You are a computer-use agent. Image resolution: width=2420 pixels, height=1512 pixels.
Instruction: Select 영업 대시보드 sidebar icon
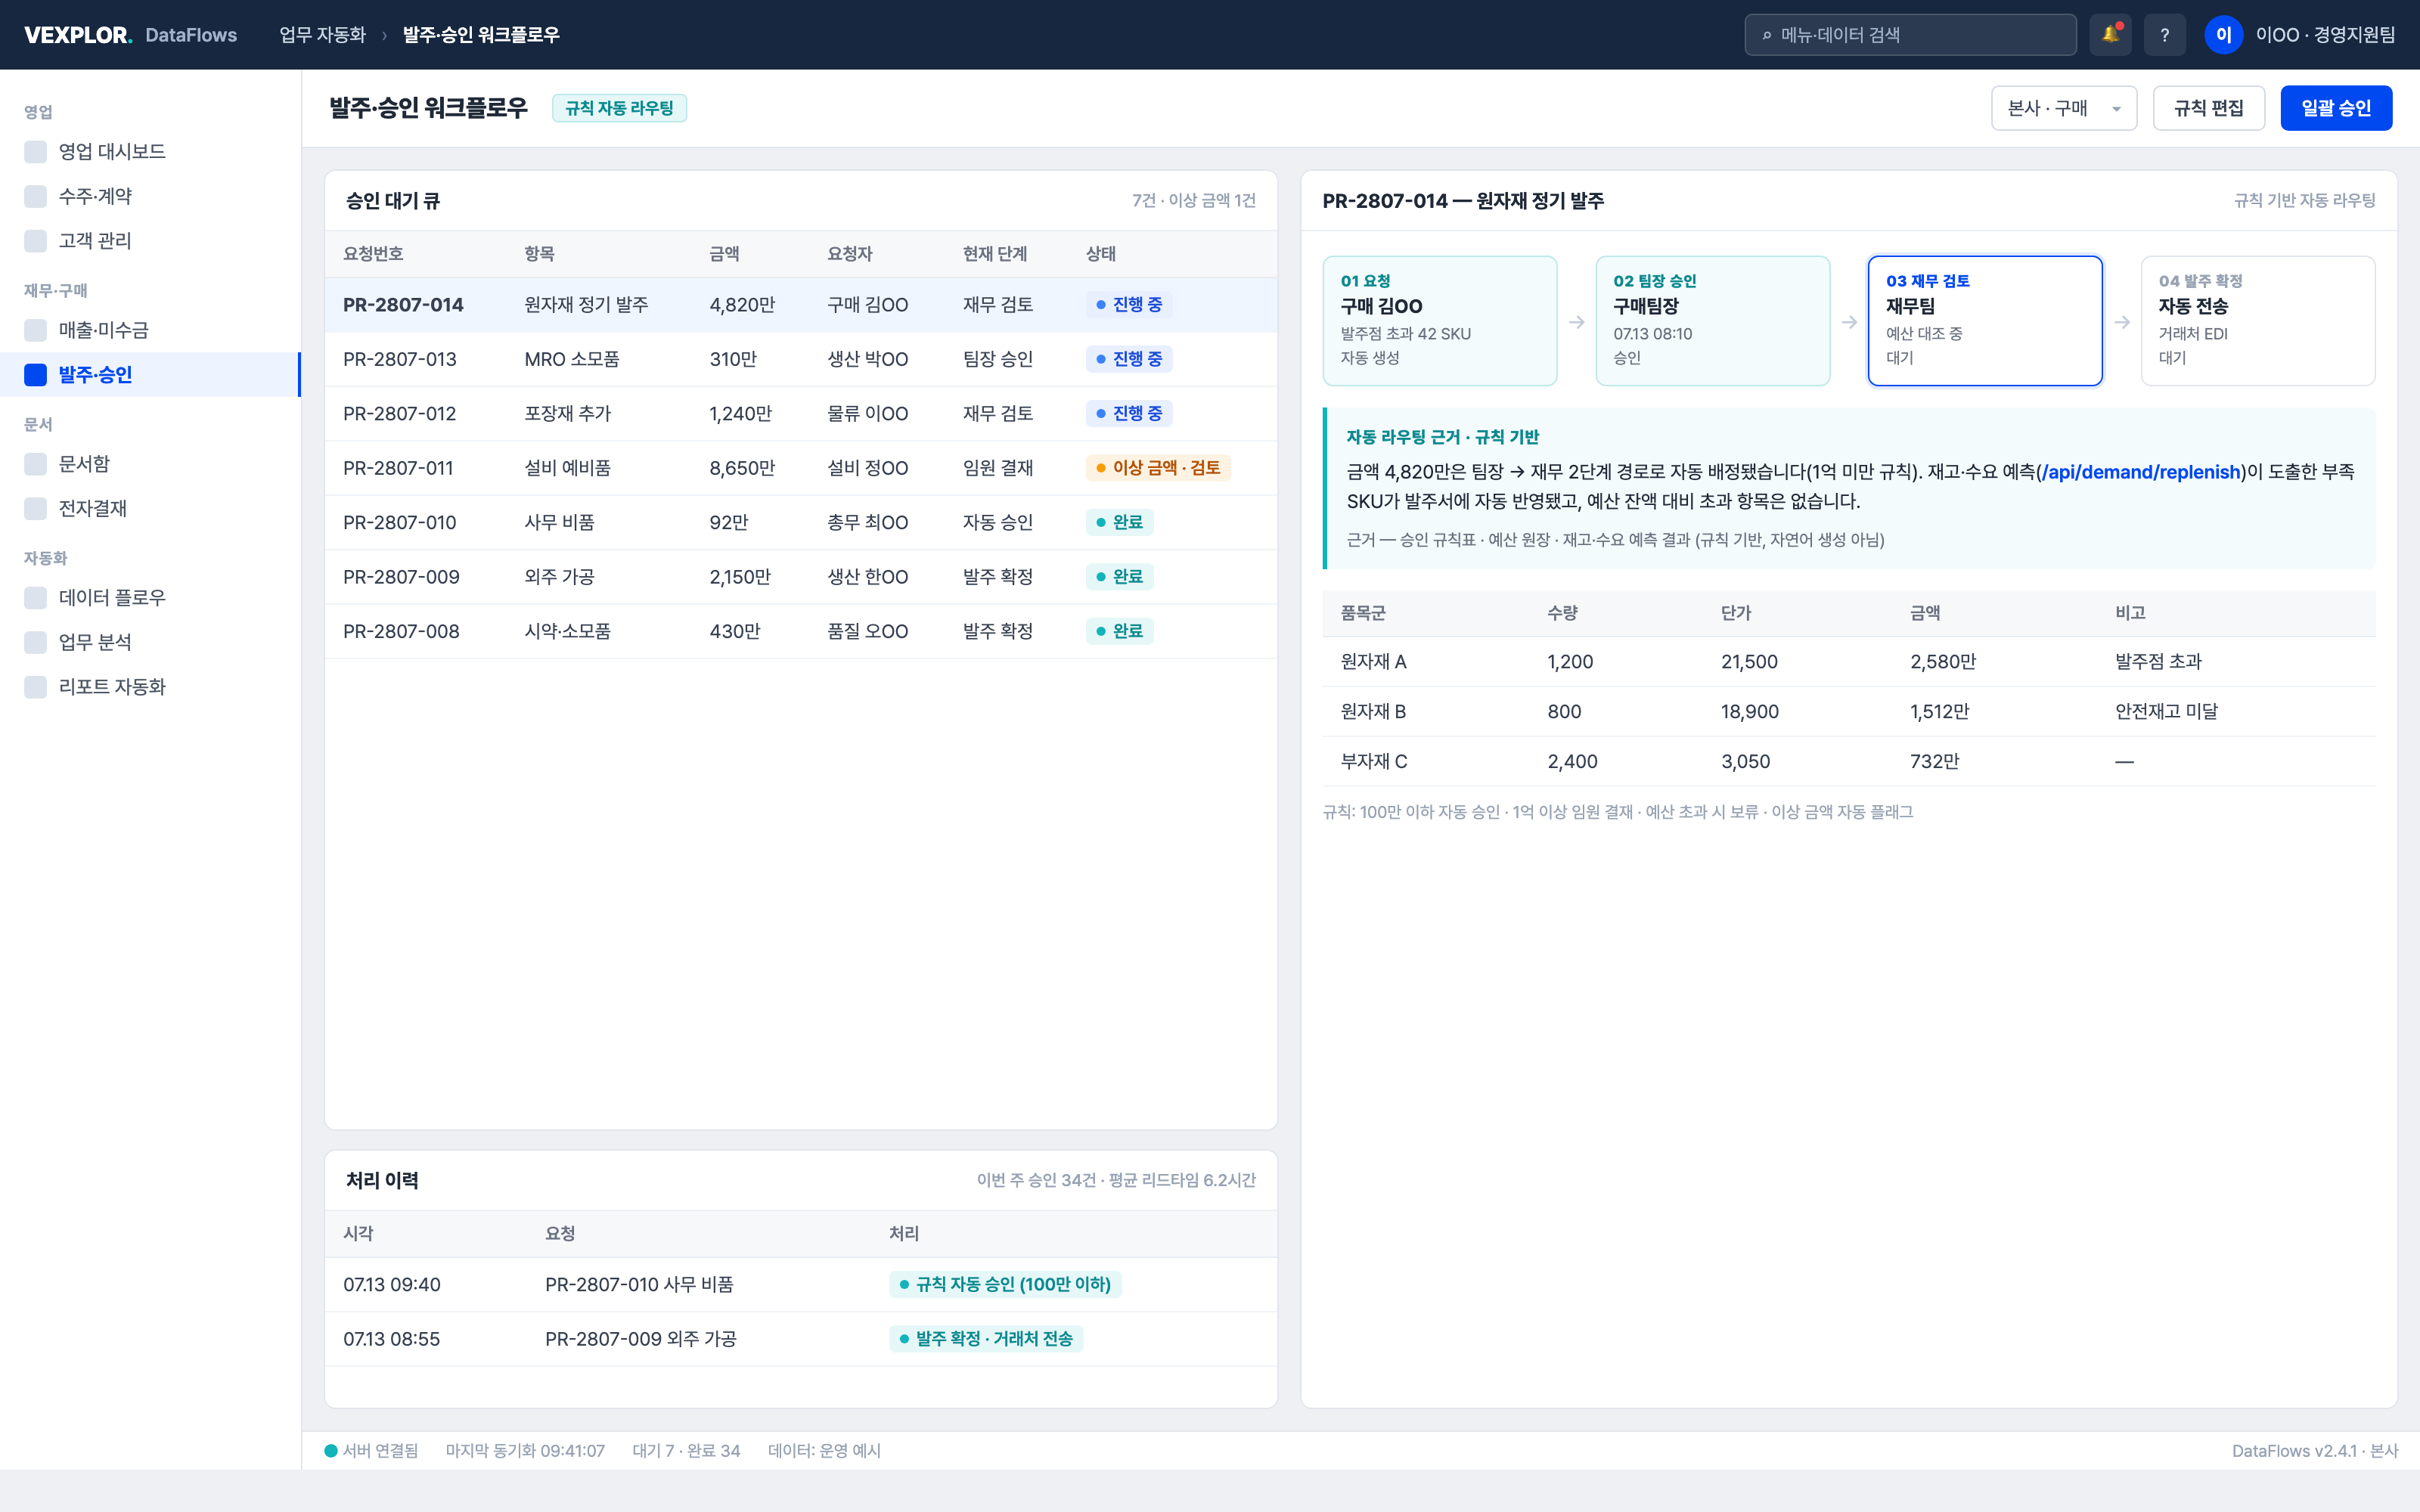click(x=36, y=152)
